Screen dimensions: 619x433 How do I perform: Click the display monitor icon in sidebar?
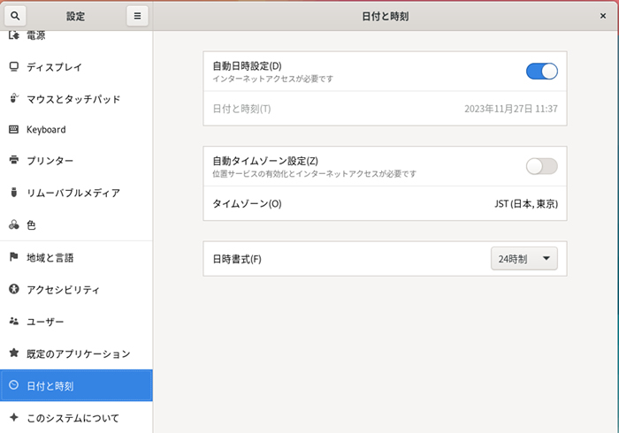coord(13,66)
